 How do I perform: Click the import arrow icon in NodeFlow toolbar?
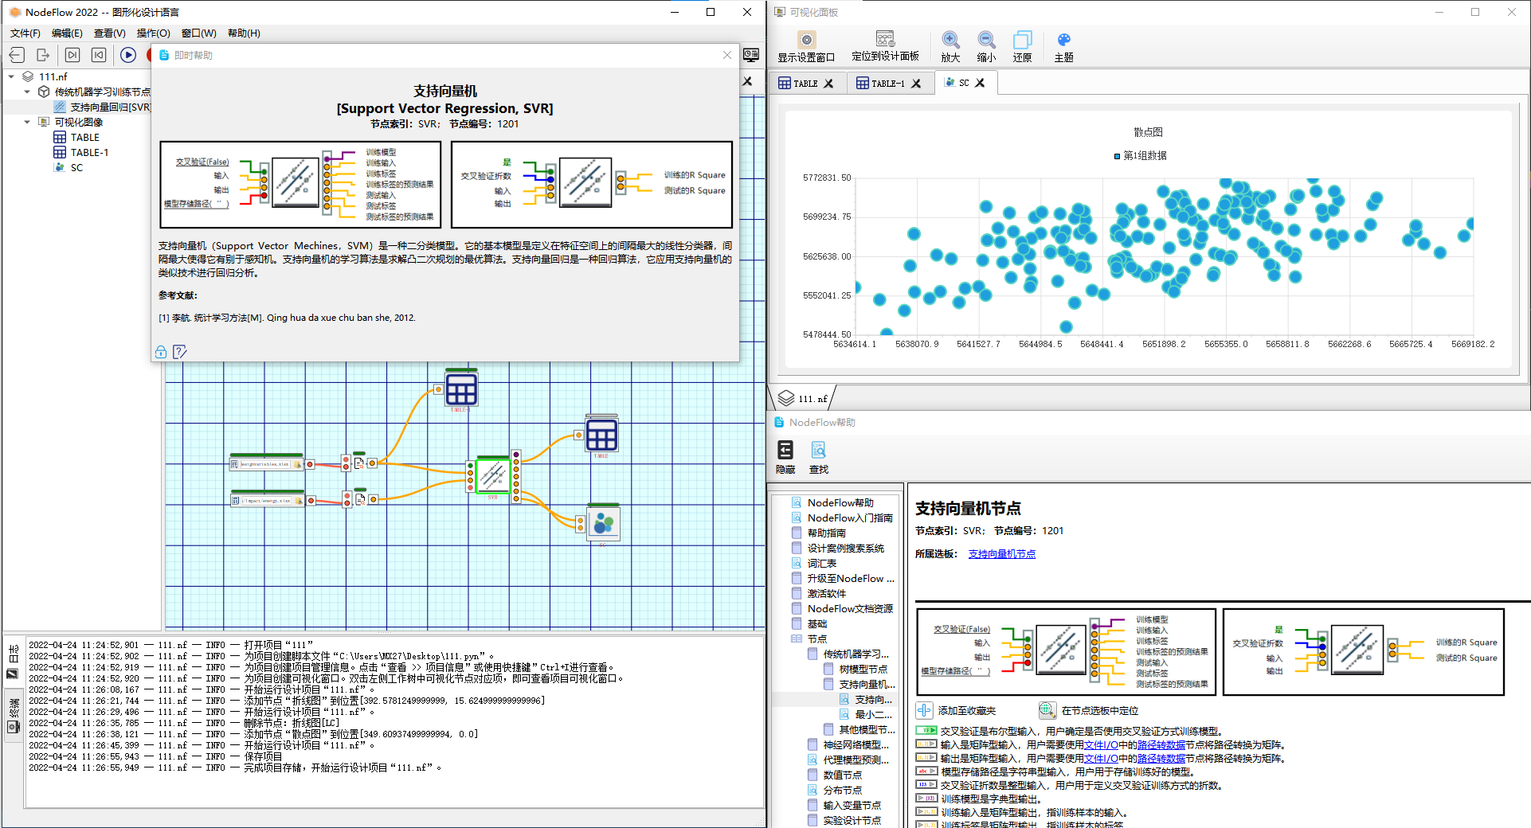point(18,55)
